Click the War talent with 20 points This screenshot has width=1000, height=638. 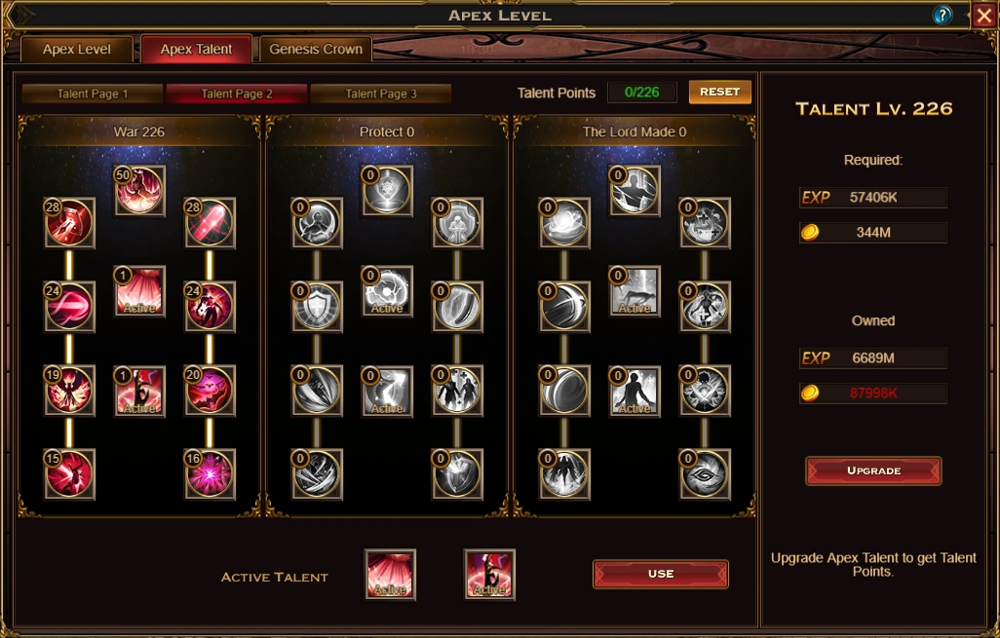click(210, 391)
